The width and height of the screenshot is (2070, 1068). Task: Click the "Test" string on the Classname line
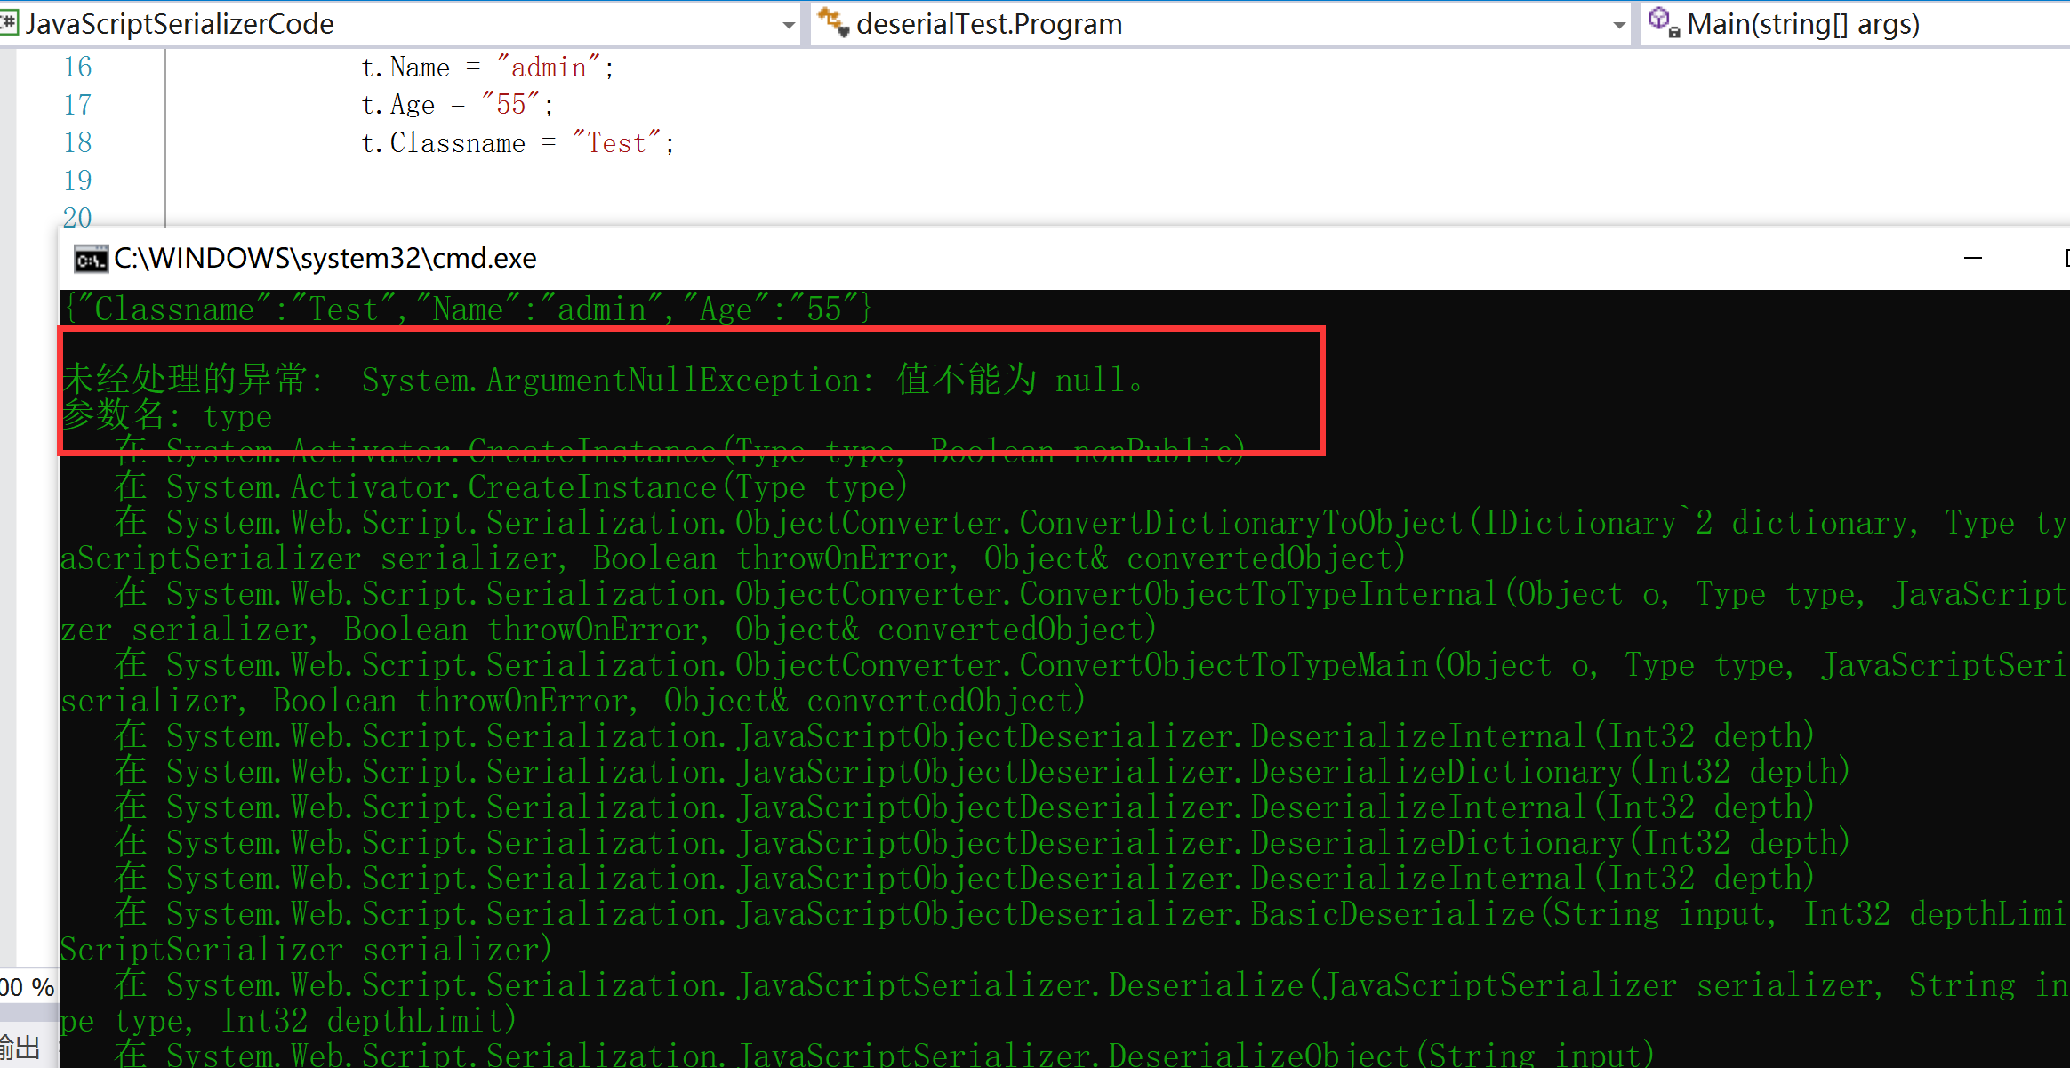pyautogui.click(x=616, y=142)
